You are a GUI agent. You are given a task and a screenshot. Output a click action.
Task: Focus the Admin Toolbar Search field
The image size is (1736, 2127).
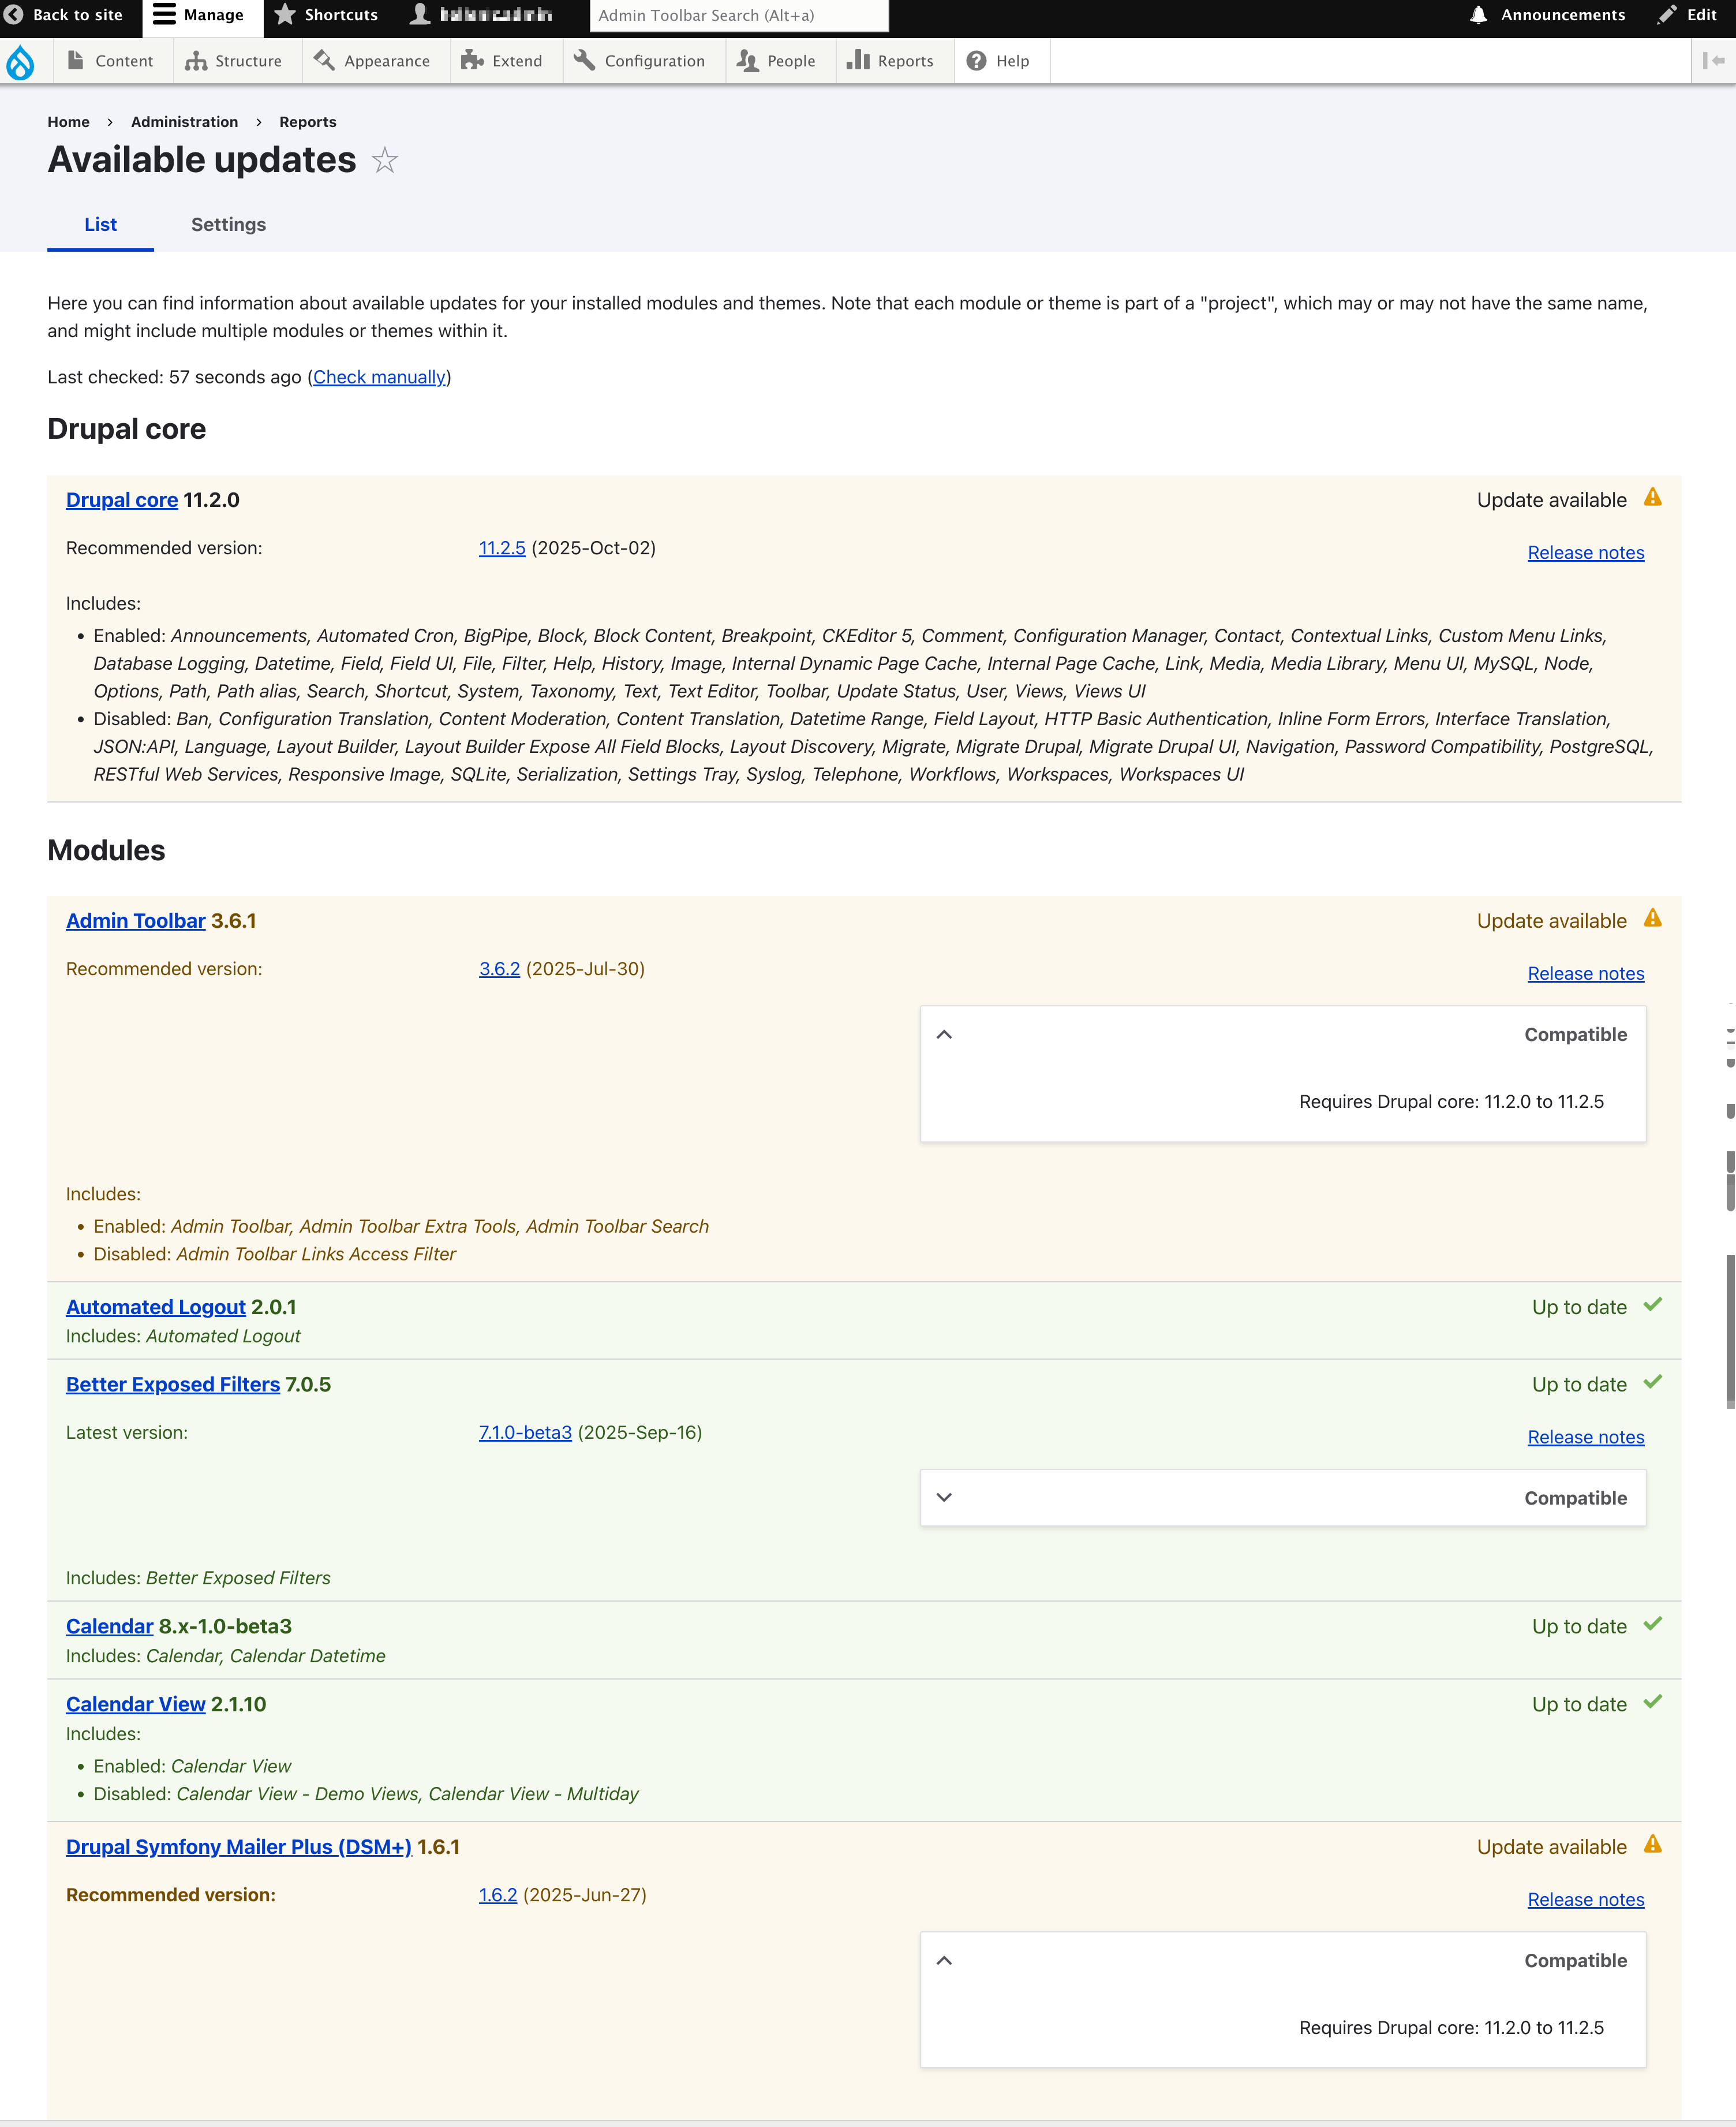click(738, 15)
